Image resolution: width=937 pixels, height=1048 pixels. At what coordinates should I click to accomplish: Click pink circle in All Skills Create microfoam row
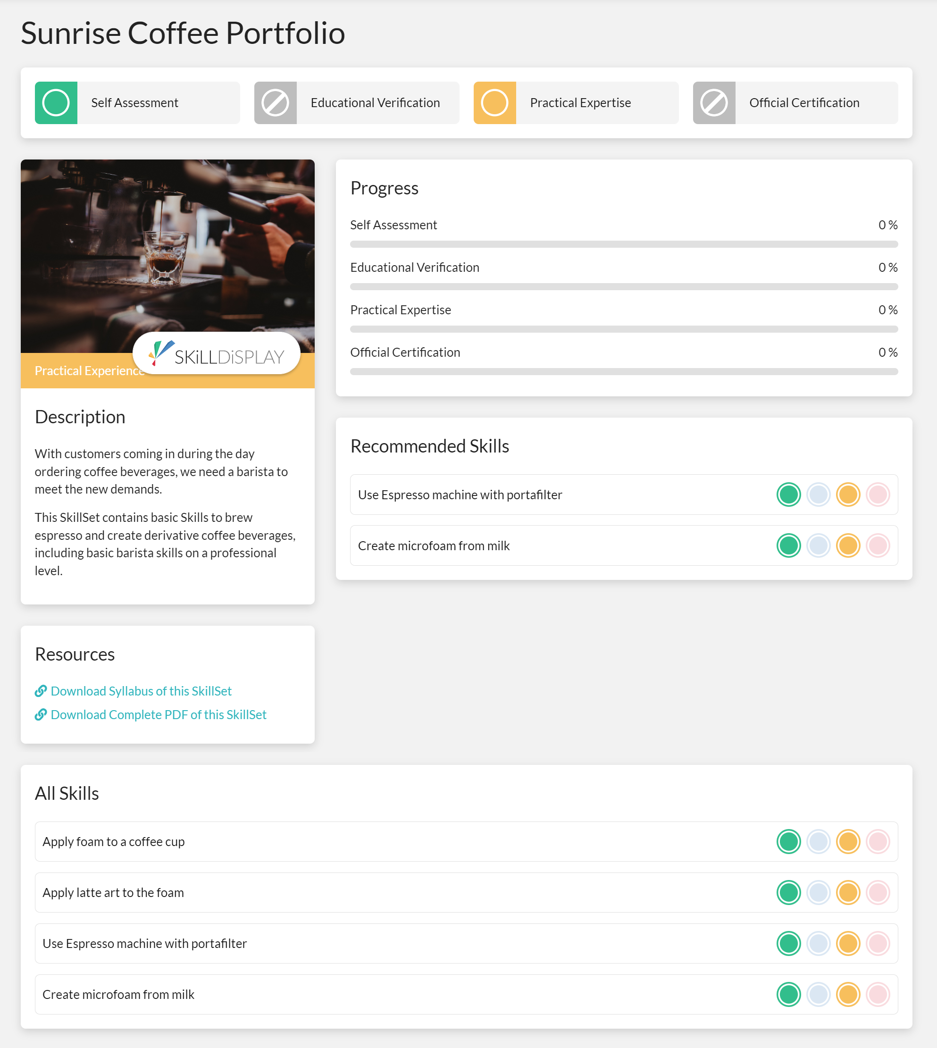click(x=878, y=994)
